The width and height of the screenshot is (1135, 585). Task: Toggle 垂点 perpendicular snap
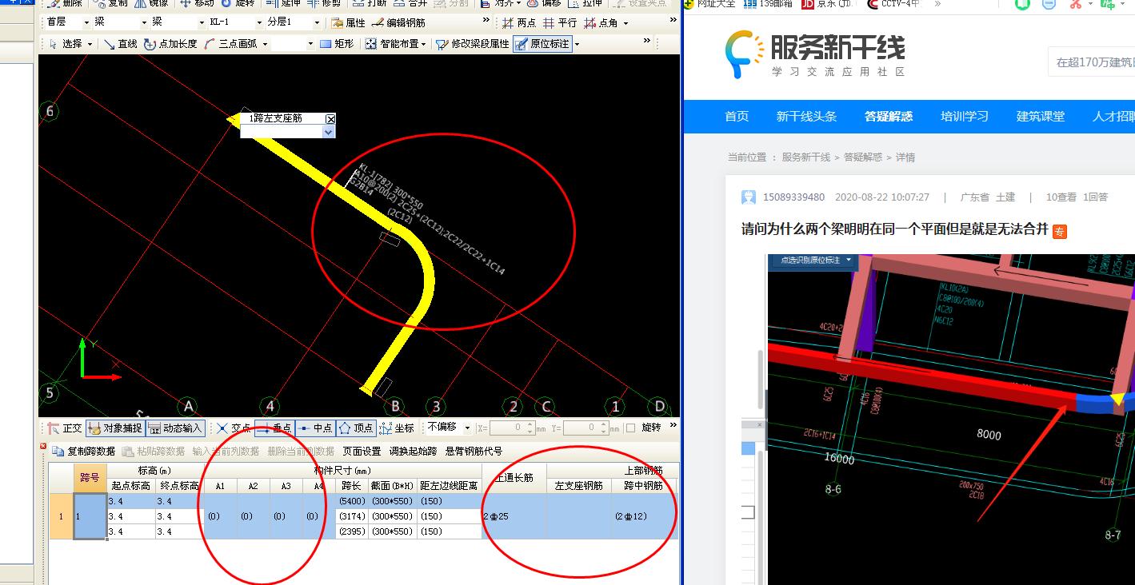(x=274, y=428)
